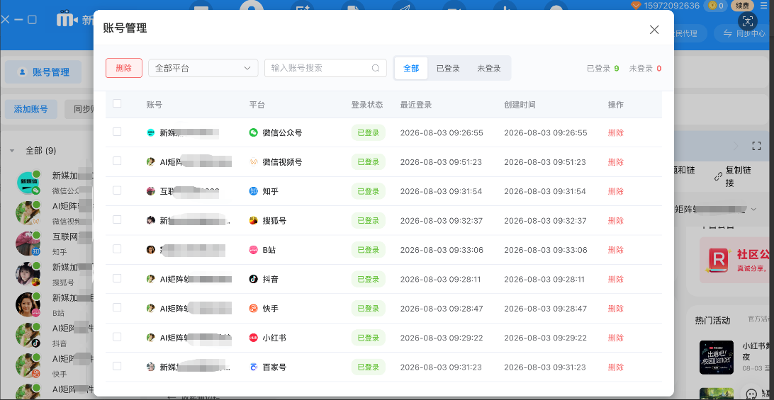Viewport: 774px width, 400px height.
Task: Check the box for the B站 row
Action: click(x=117, y=249)
